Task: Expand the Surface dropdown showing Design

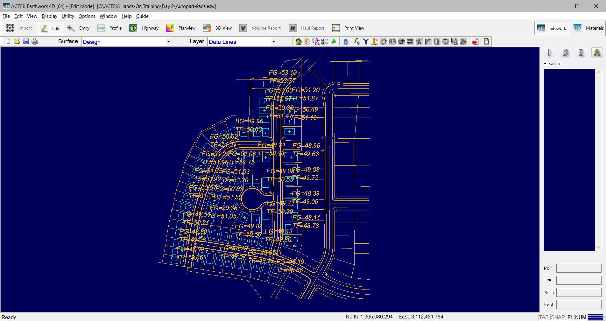Action: click(x=168, y=42)
